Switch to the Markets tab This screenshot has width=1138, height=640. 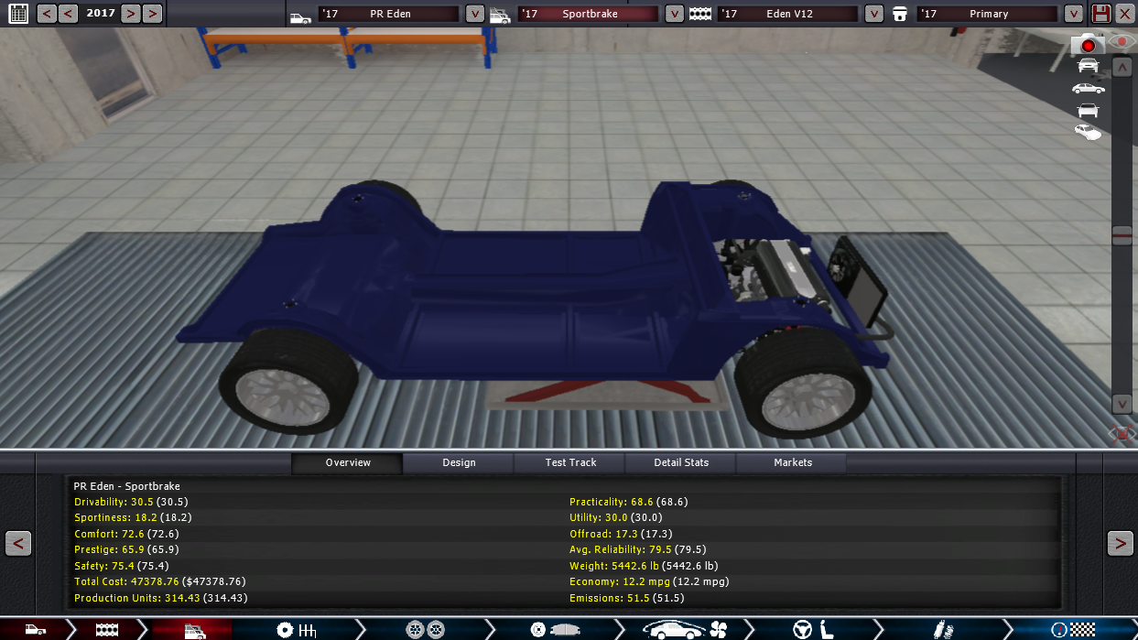[793, 462]
